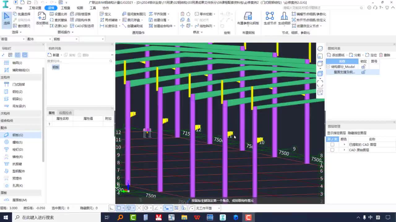396x222 pixels.
Task: Click 新建 in the component list
Action: point(54,55)
